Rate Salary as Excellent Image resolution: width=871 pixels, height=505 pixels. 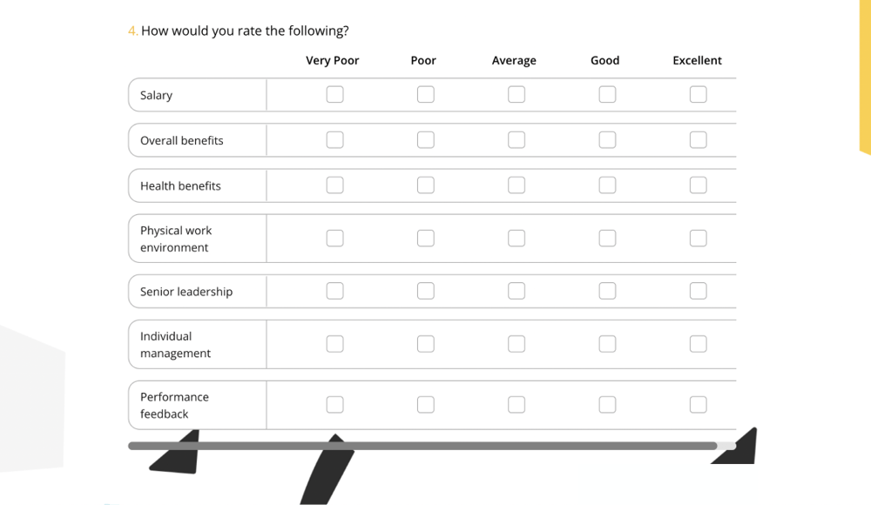[x=698, y=94]
